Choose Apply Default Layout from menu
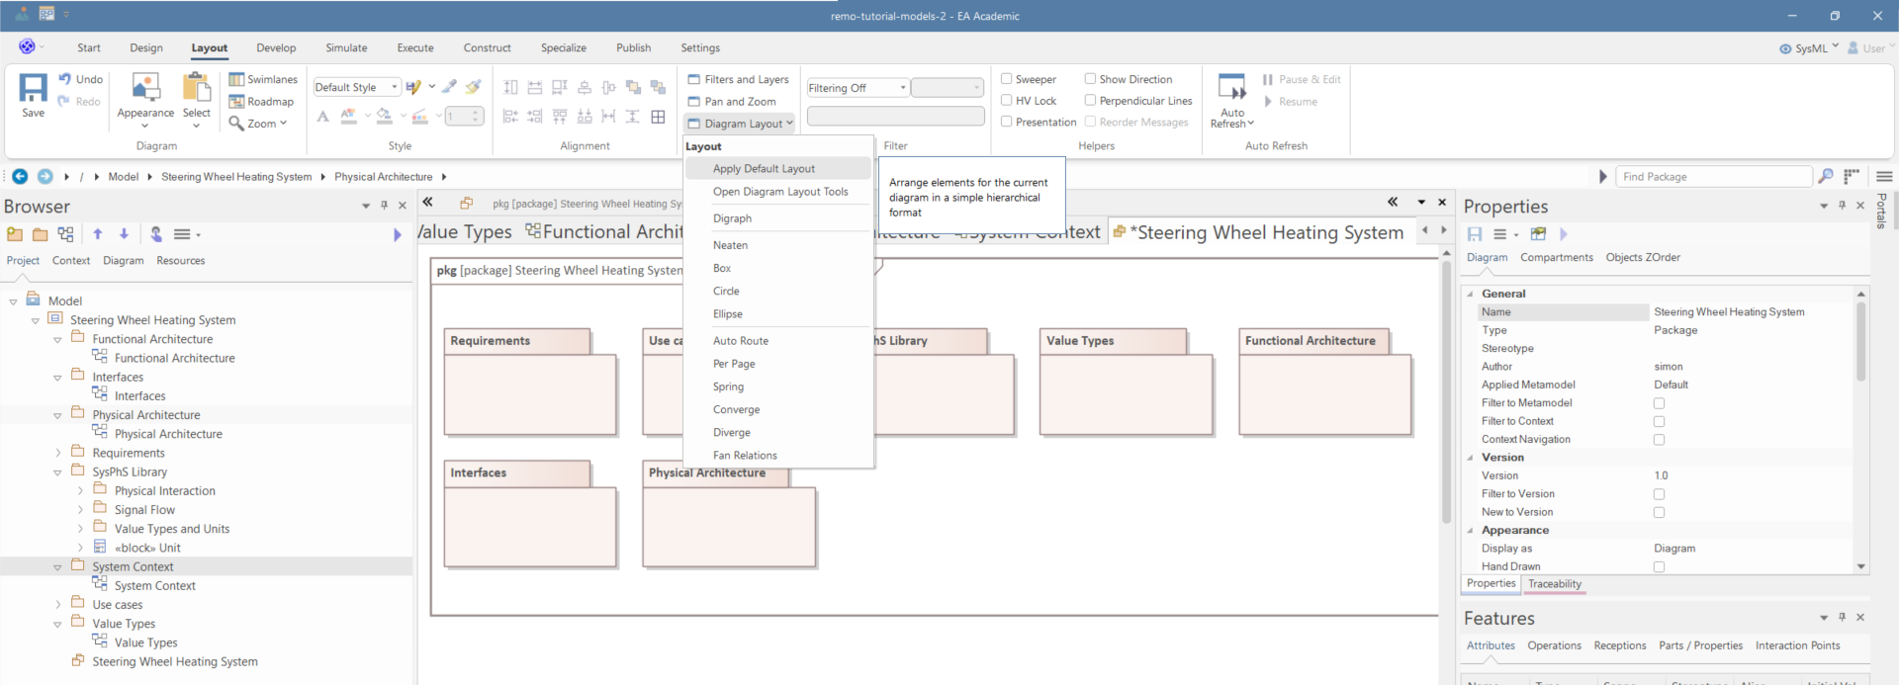The image size is (1899, 685). (x=764, y=169)
